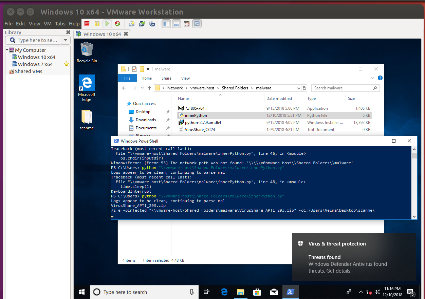The image size is (425, 299).
Task: Click Shared Folders in the address path
Action: tap(235, 88)
